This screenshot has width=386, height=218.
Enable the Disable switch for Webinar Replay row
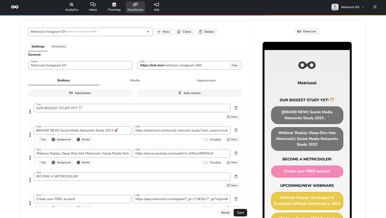[205, 162]
